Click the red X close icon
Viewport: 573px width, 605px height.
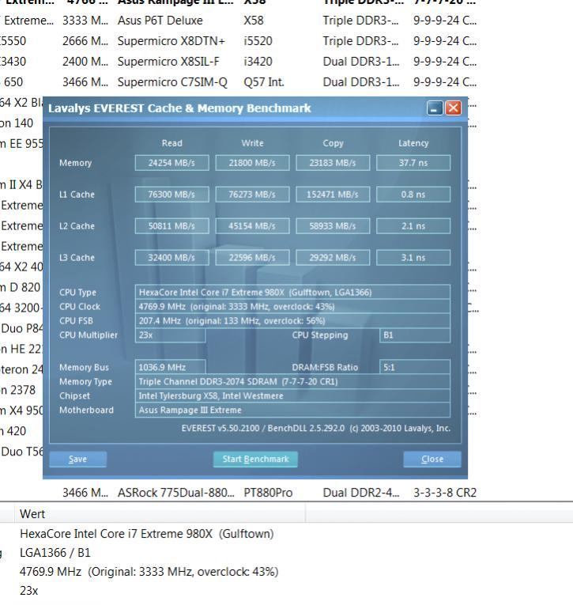point(453,108)
